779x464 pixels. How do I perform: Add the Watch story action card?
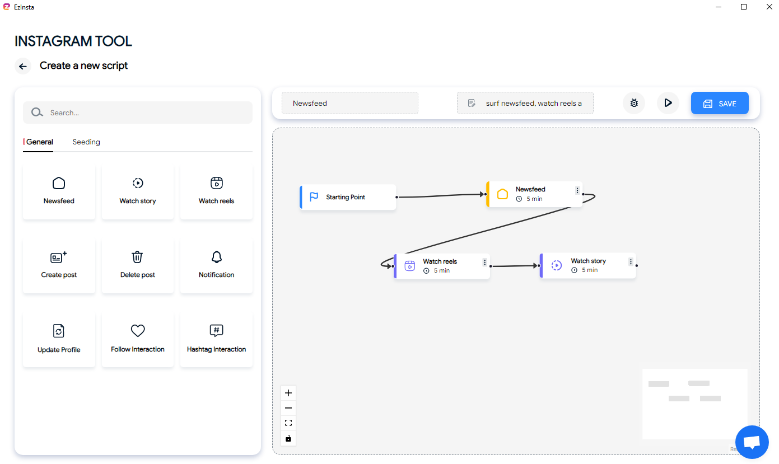138,191
